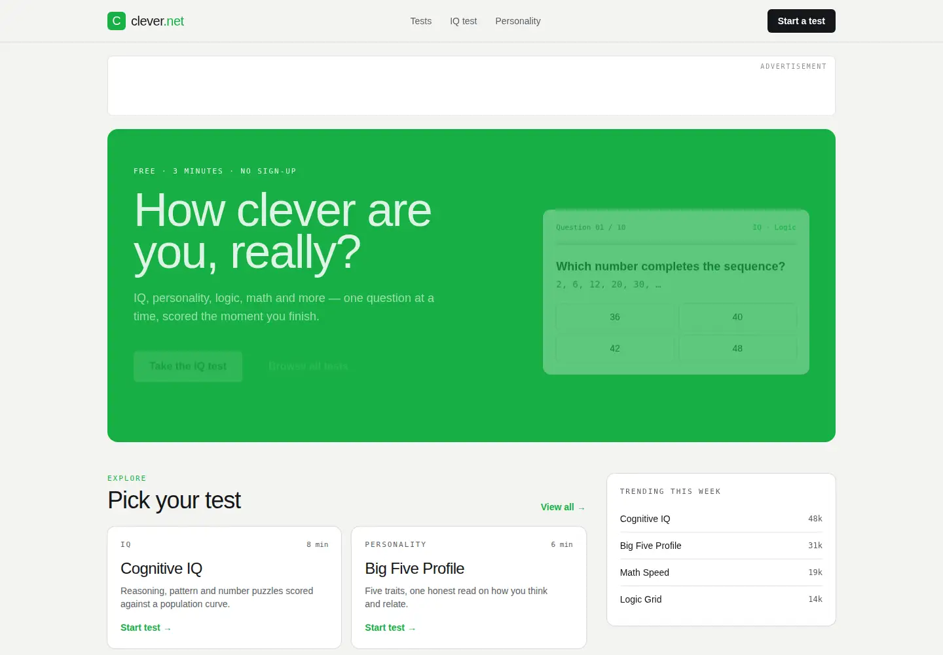Click the advertisement banner area

[471, 86]
